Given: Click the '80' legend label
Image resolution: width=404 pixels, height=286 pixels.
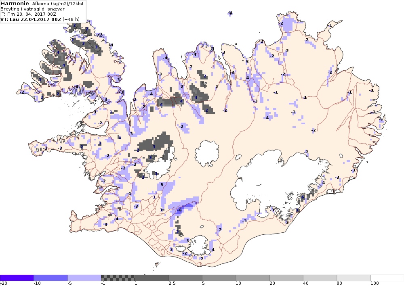Looking at the screenshot, I should click(x=340, y=284).
